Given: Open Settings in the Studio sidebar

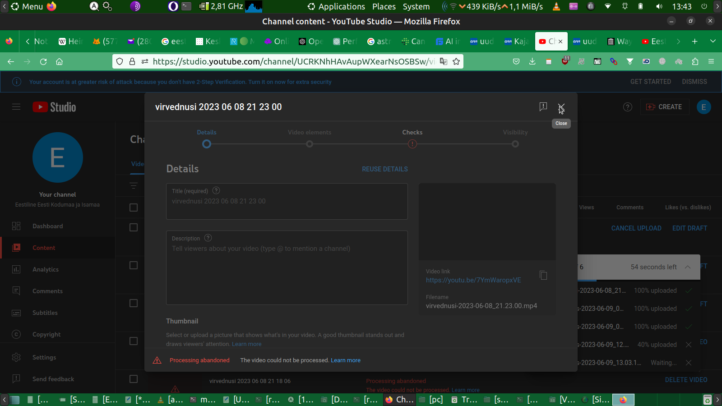Looking at the screenshot, I should coord(58,357).
